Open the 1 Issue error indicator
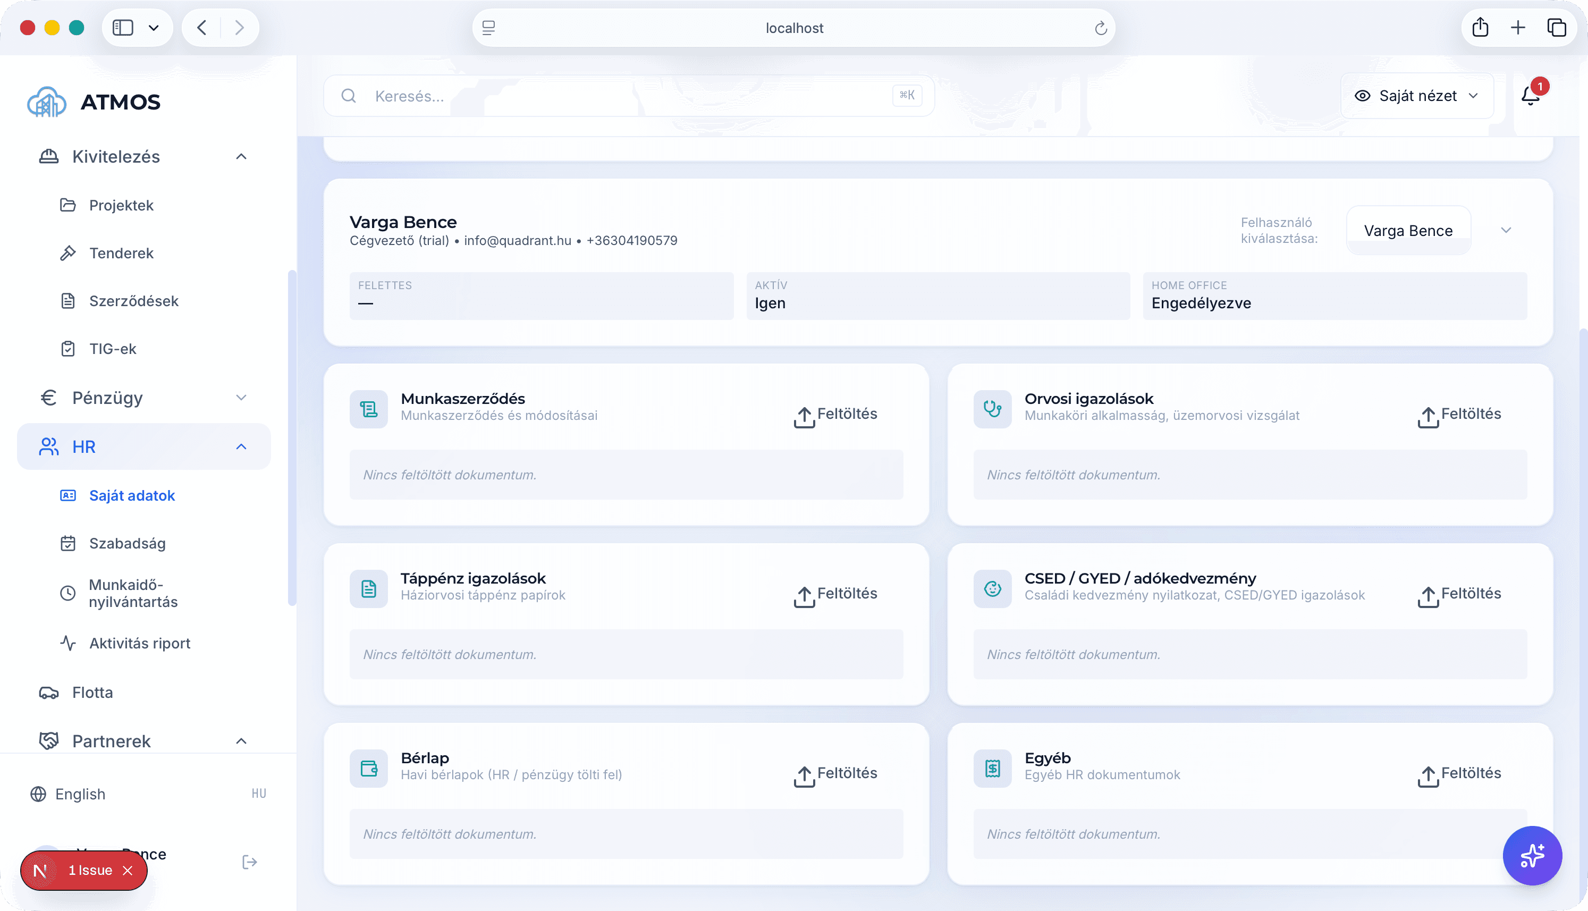Viewport: 1588px width, 911px height. 90,870
